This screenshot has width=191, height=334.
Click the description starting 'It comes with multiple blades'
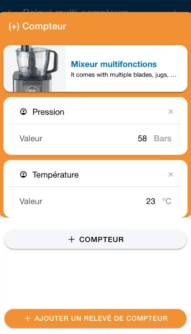point(124,75)
